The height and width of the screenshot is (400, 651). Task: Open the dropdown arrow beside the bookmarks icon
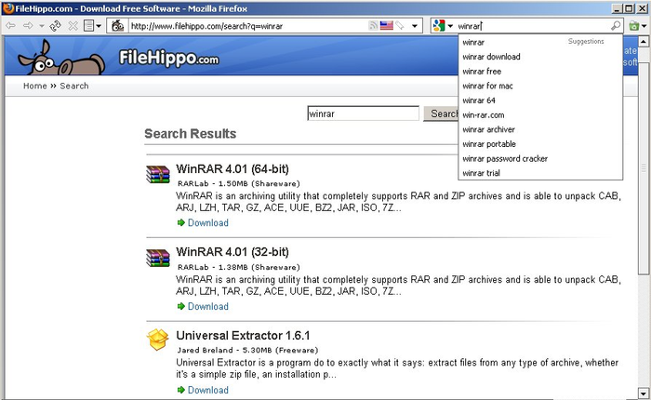99,26
